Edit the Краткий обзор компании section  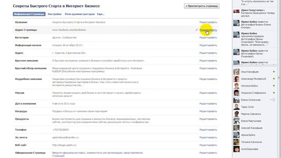(x=208, y=68)
